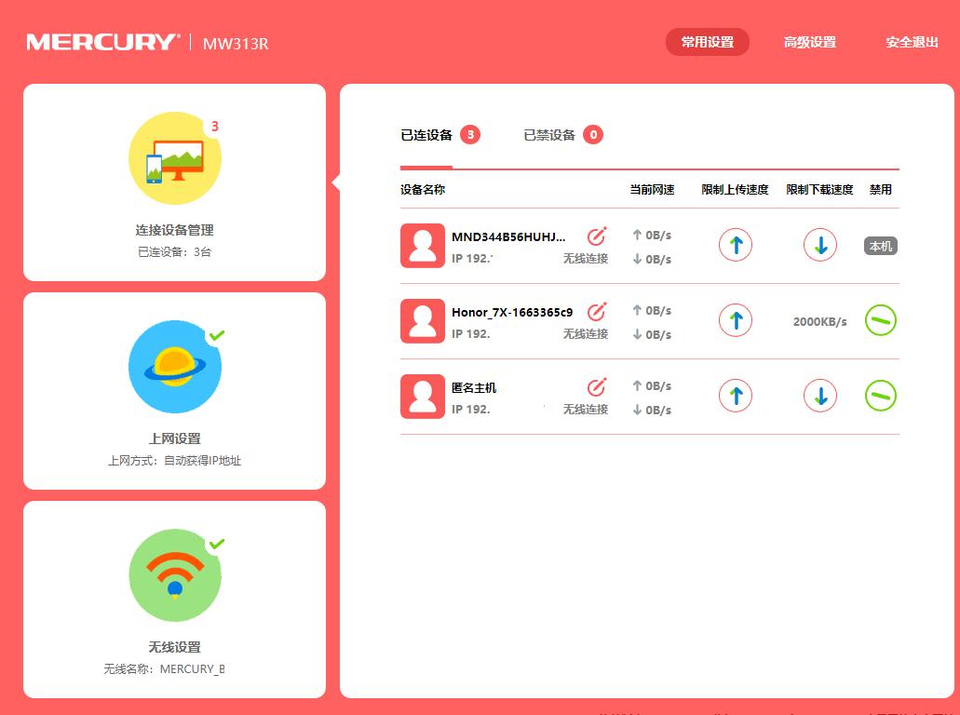Viewport: 960px width, 715px height.
Task: Rename the 匿名主机 device via pencil icon
Action: [x=597, y=386]
